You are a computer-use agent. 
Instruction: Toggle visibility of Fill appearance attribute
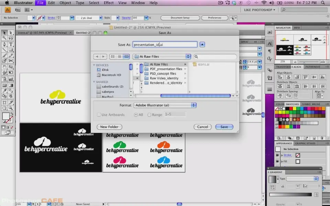(277, 161)
